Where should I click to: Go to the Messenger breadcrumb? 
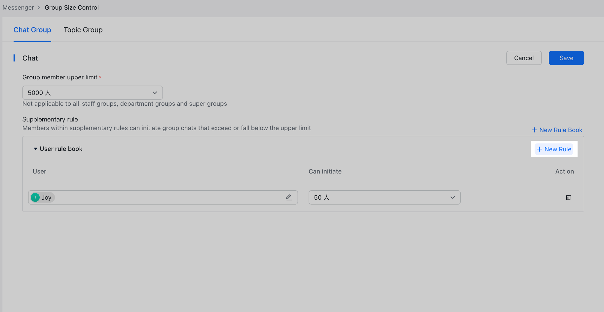18,7
